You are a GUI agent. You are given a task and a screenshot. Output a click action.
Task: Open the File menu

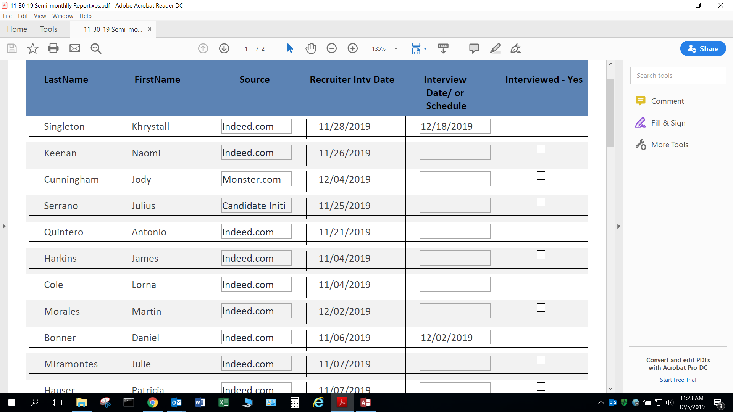(x=7, y=16)
